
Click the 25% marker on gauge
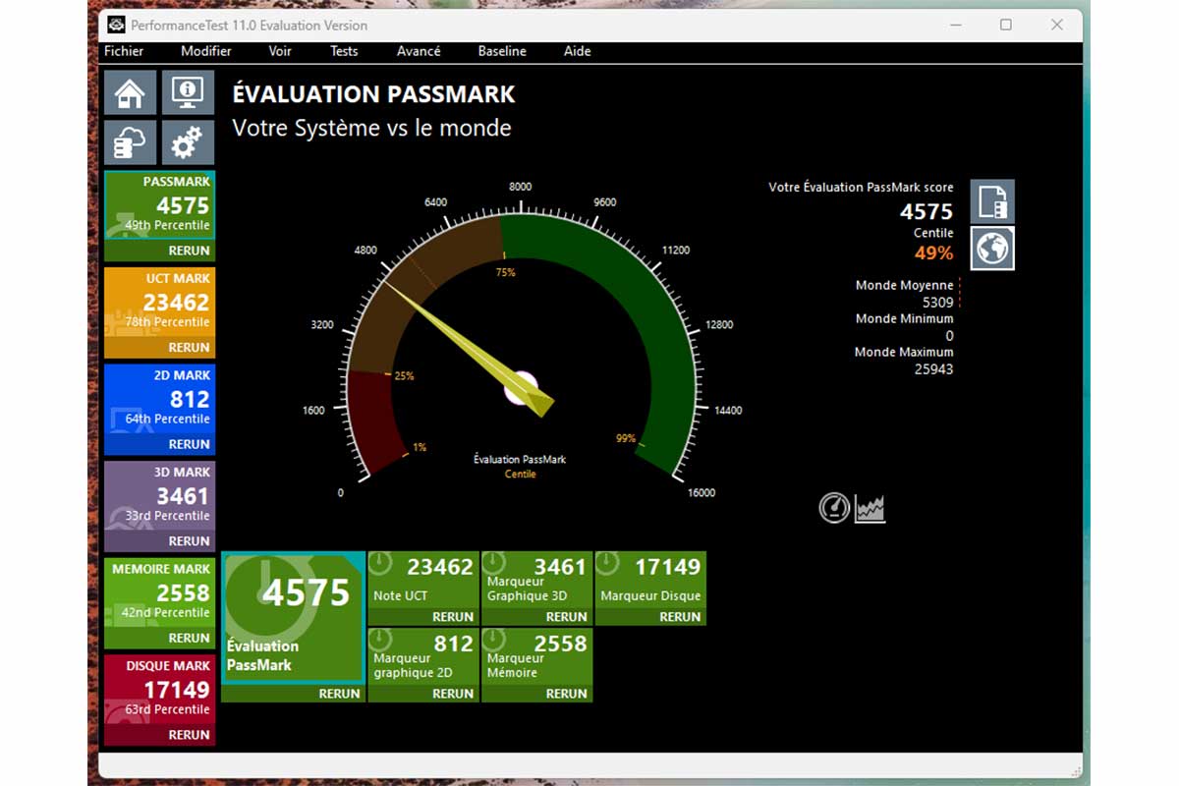coord(404,375)
